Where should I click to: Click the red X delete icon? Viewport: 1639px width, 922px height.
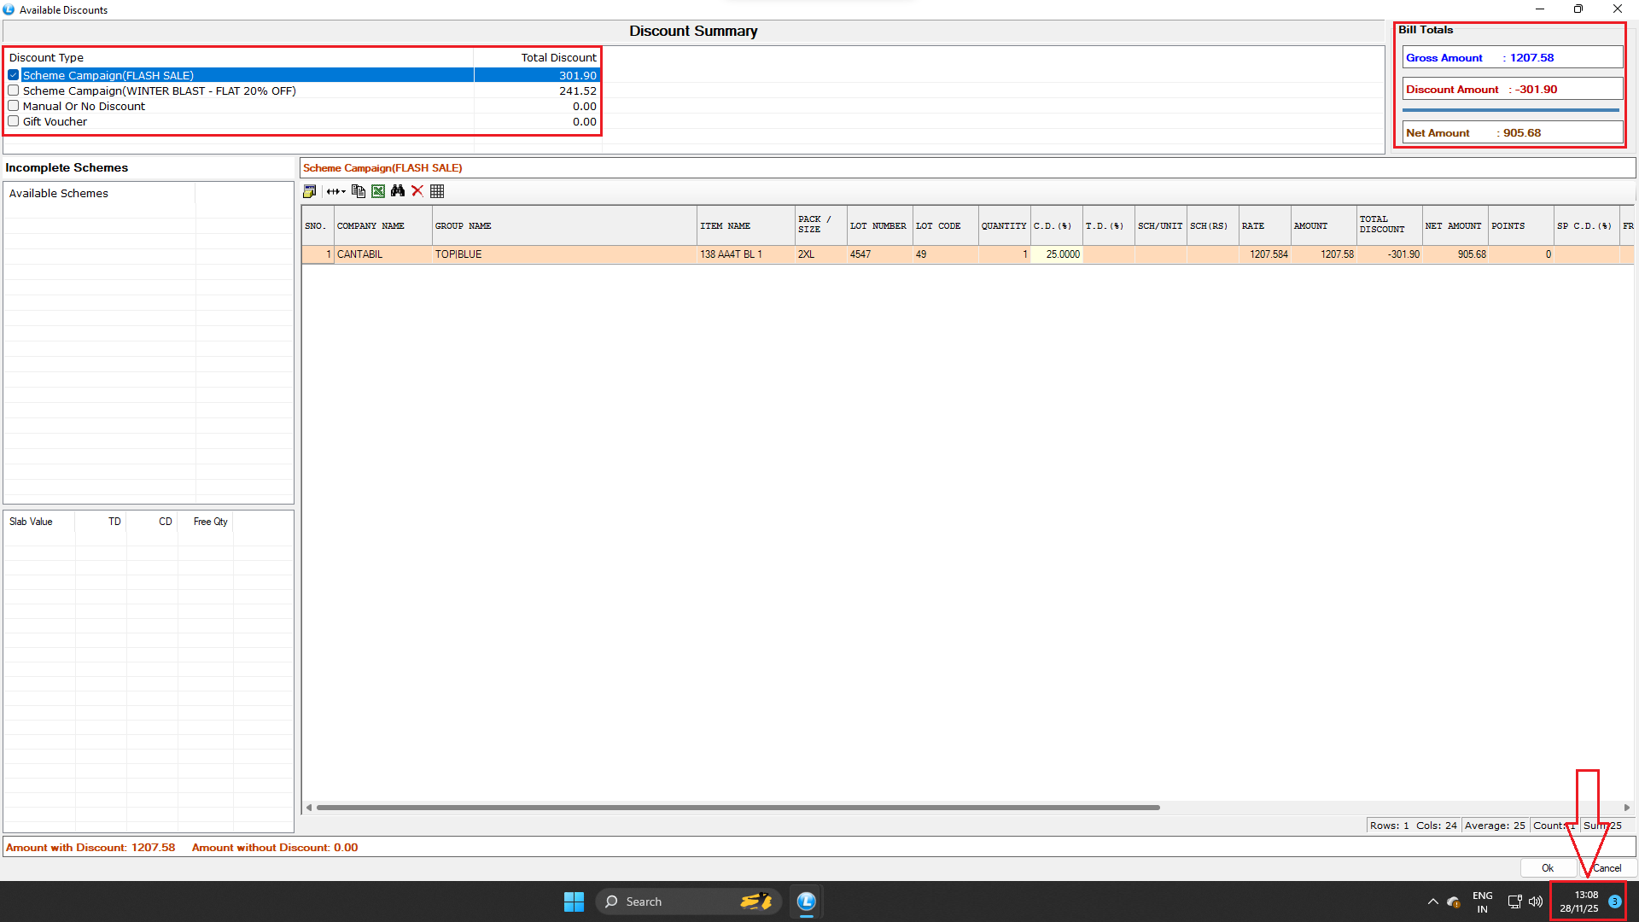pyautogui.click(x=417, y=191)
